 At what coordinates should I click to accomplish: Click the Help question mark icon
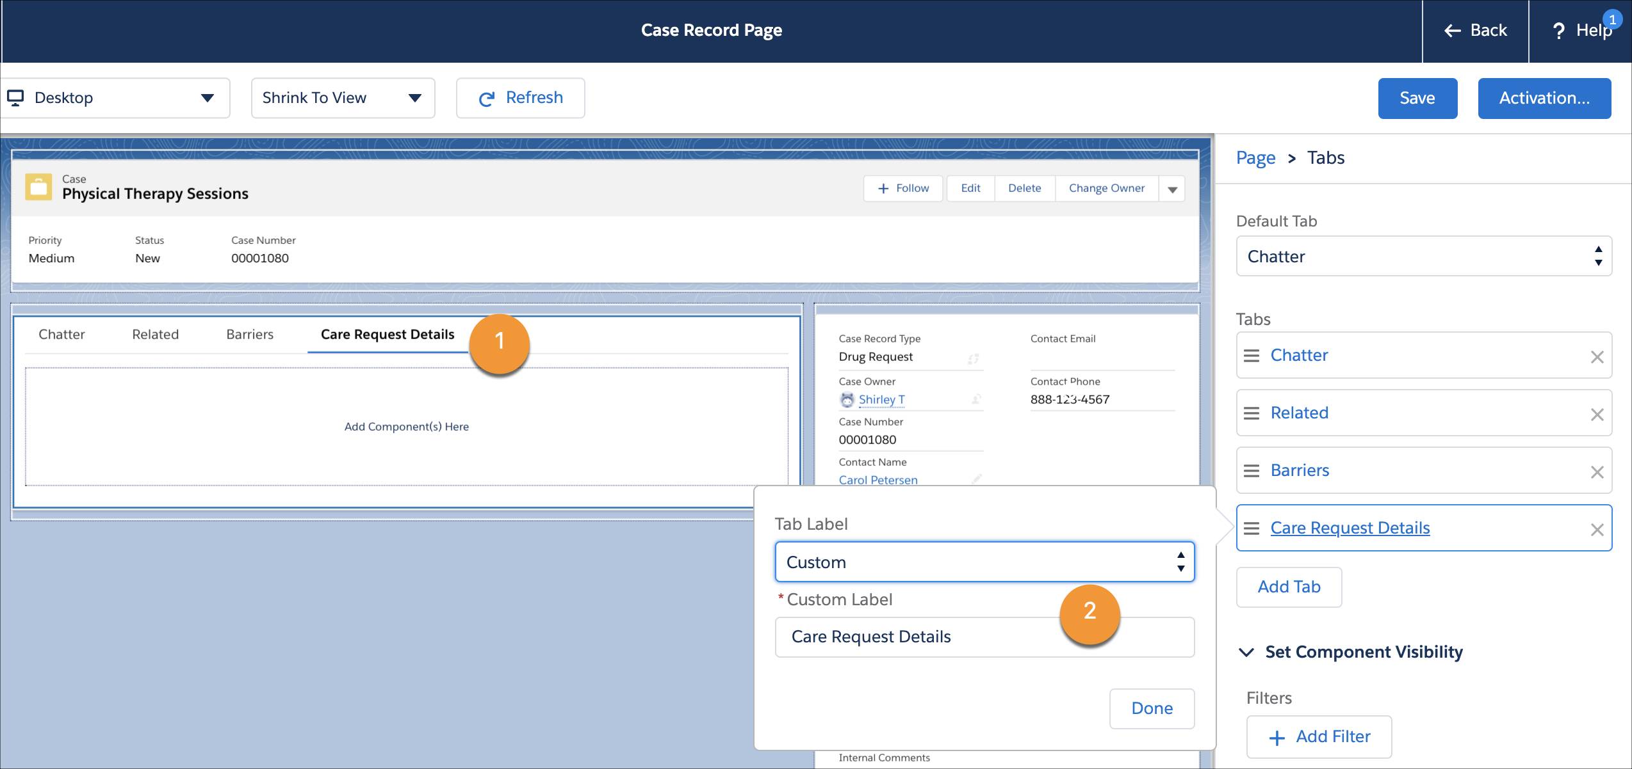pyautogui.click(x=1558, y=30)
